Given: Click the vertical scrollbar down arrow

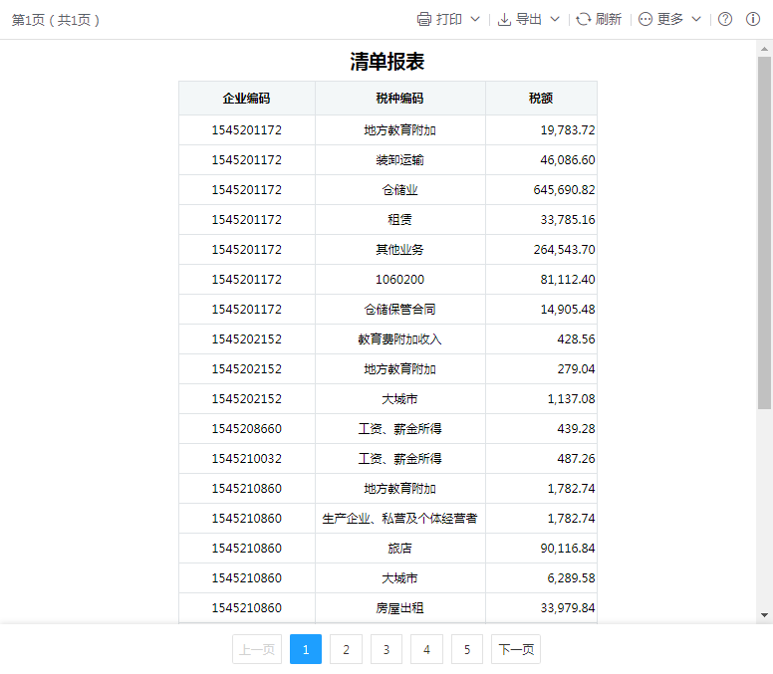Looking at the screenshot, I should pyautogui.click(x=764, y=615).
